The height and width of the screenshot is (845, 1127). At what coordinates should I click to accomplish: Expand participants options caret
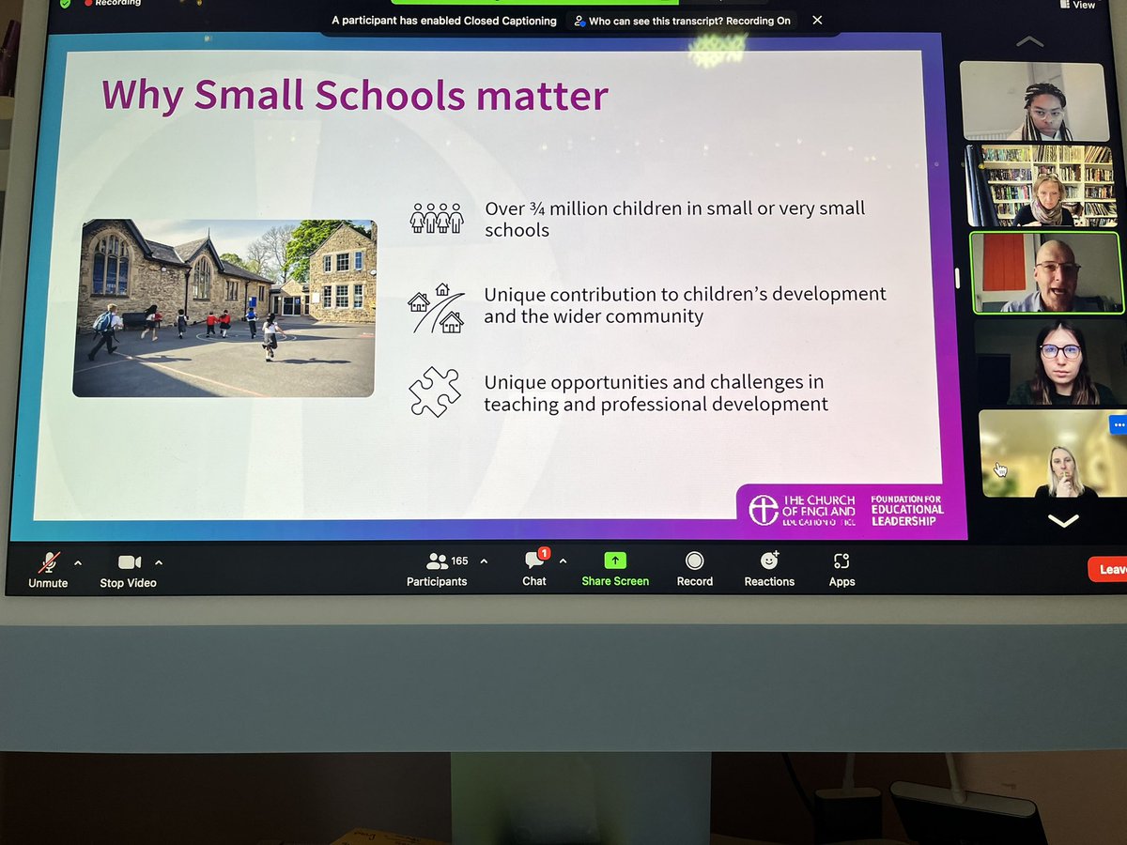pyautogui.click(x=484, y=561)
